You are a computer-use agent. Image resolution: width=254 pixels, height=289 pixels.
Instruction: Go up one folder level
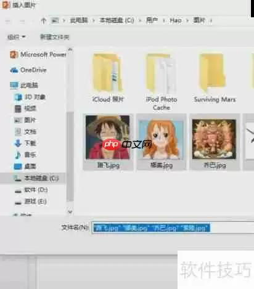43,20
